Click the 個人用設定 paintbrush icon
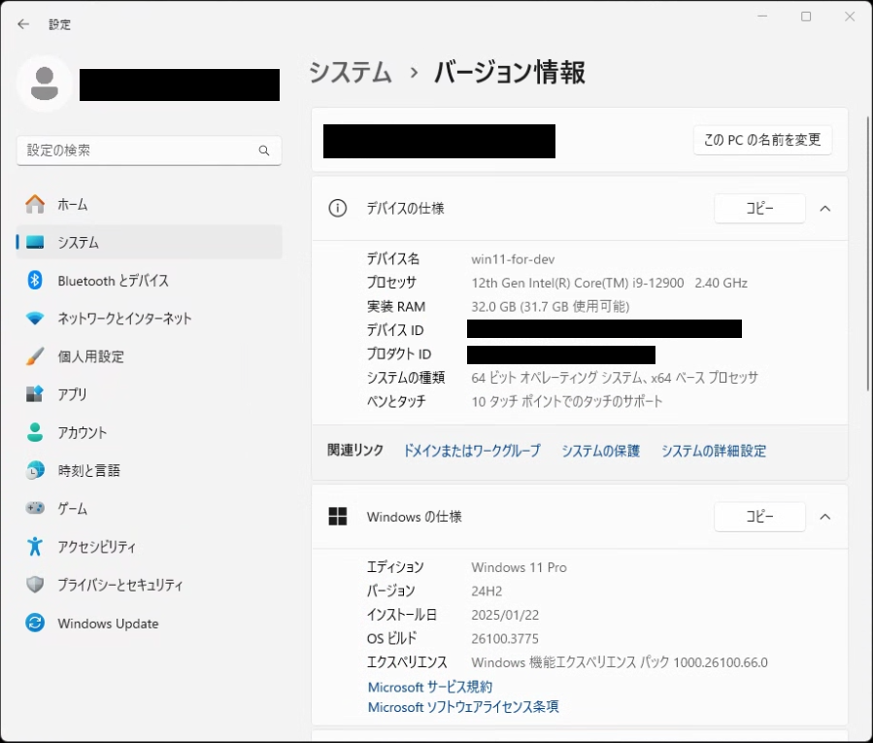Image resolution: width=873 pixels, height=743 pixels. point(35,356)
